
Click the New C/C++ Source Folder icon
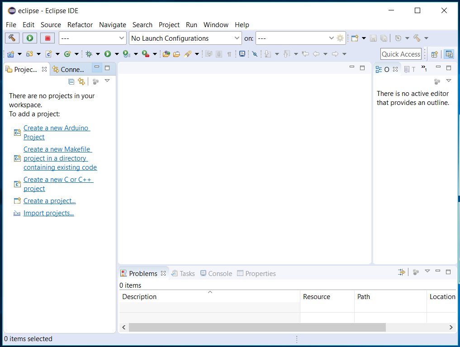click(x=30, y=54)
